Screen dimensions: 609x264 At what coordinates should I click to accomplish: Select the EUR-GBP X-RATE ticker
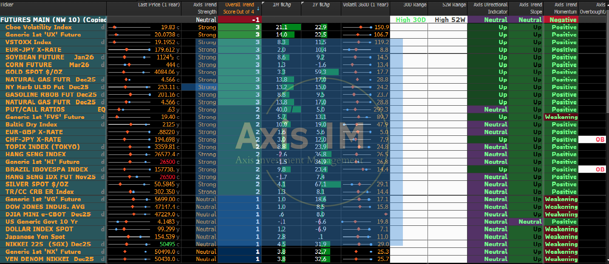34,132
